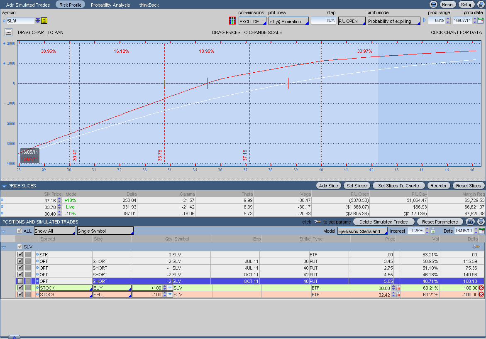The height and width of the screenshot is (339, 486).
Task: Click the chart icon on the 48 PUT row
Action: click(x=28, y=281)
